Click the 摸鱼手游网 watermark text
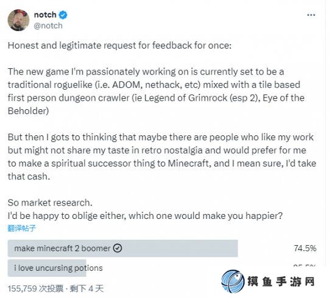329x297 pixels. click(x=281, y=281)
